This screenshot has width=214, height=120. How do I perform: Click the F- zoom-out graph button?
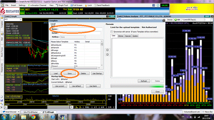coord(81,107)
